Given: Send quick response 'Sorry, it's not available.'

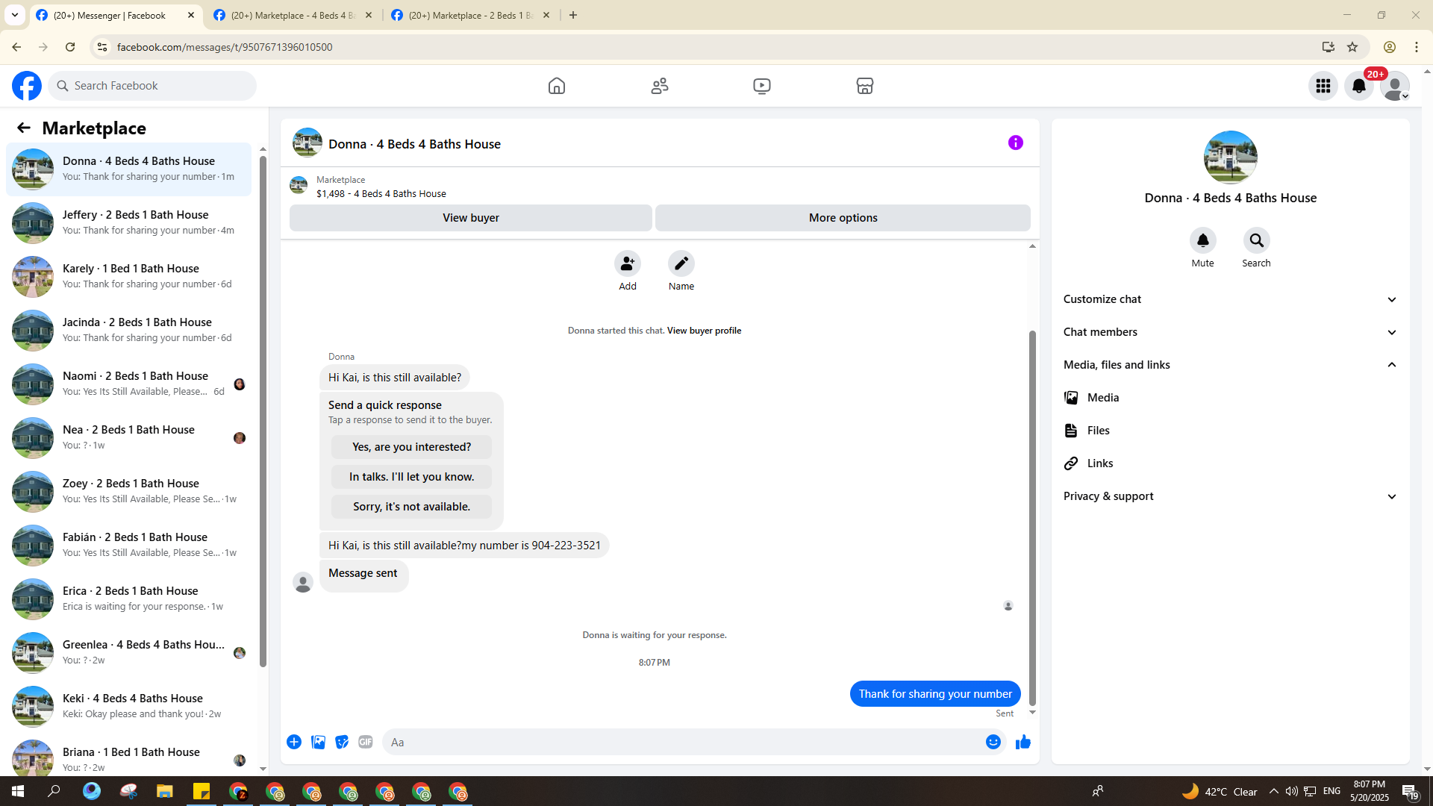Looking at the screenshot, I should pyautogui.click(x=411, y=507).
